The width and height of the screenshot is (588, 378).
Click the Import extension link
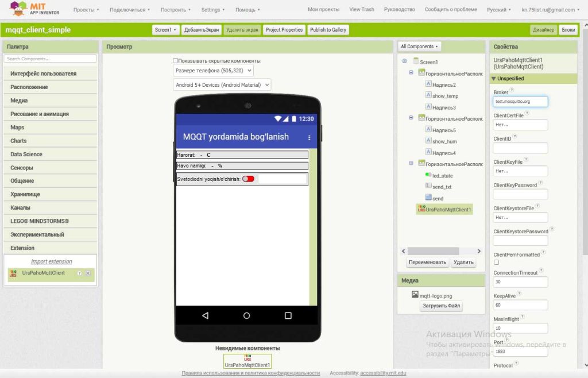(x=51, y=261)
